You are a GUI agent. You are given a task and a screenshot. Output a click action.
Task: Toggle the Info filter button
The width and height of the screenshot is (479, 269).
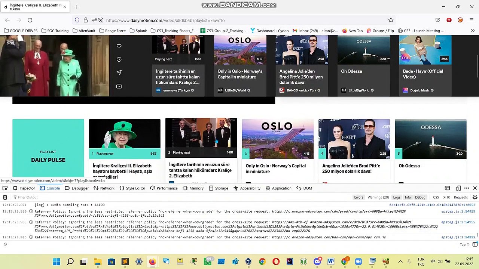[x=408, y=197]
